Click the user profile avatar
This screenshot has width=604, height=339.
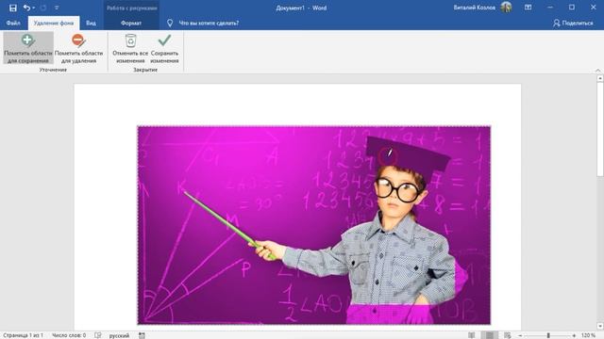click(x=506, y=8)
